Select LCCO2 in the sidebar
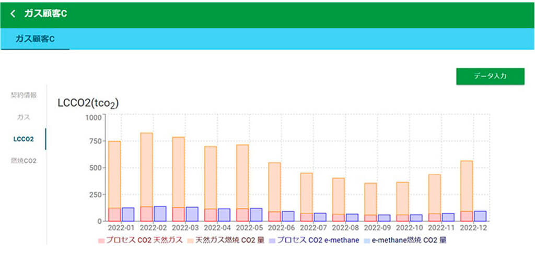 click(x=24, y=139)
